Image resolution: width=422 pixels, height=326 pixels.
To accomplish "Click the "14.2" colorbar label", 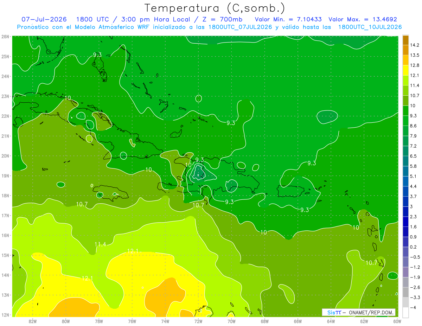I will tap(415, 45).
